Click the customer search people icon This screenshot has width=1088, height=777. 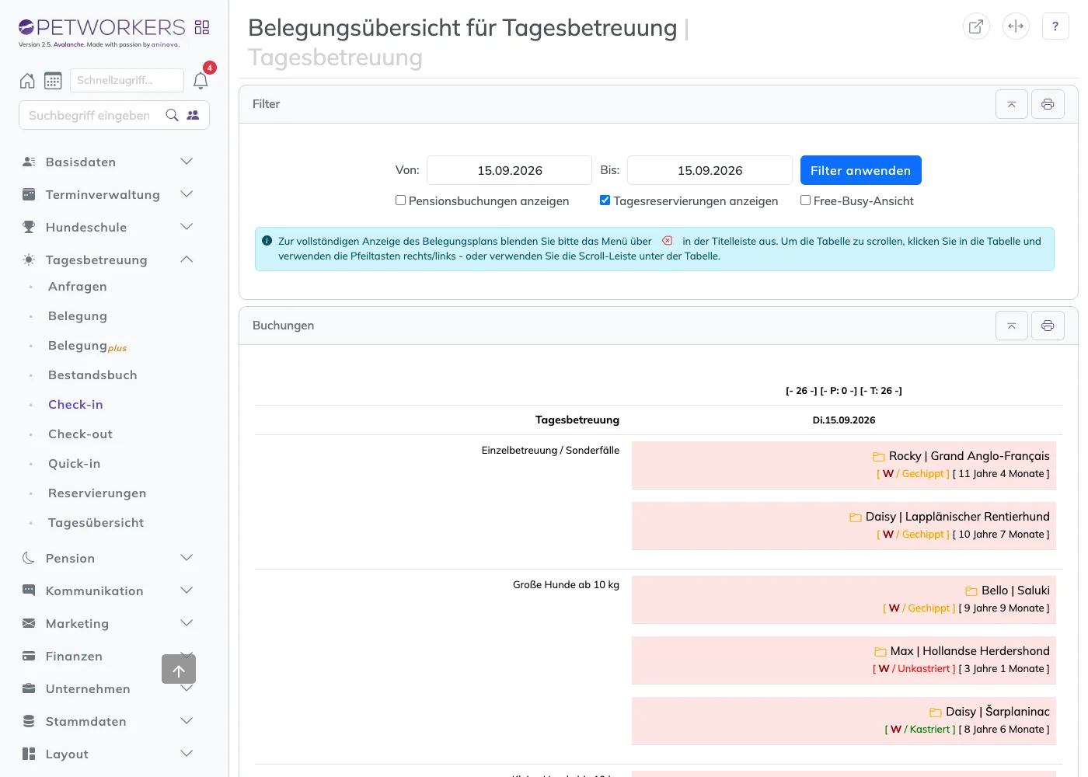tap(193, 115)
